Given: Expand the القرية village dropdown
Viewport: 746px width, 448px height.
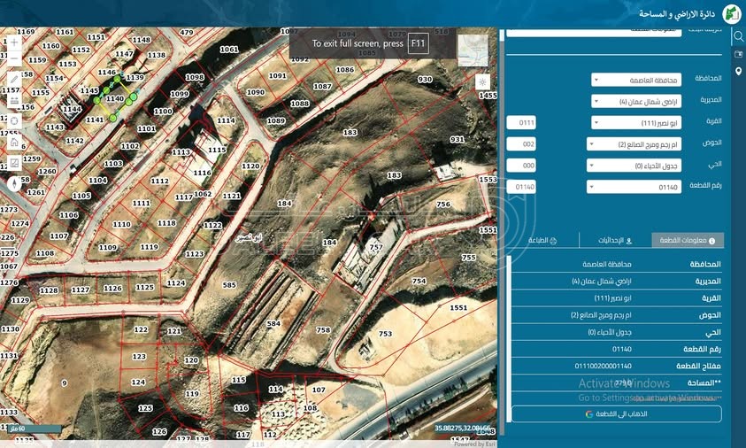Looking at the screenshot, I should [636, 122].
